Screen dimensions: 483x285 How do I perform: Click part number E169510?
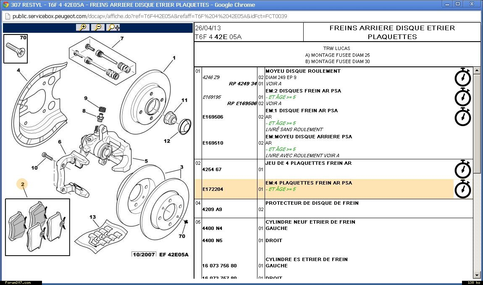coord(213,143)
